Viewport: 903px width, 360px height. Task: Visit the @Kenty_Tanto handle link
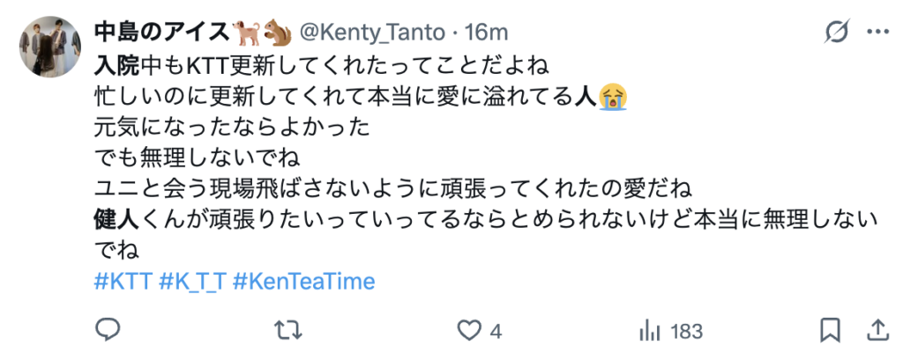376,33
